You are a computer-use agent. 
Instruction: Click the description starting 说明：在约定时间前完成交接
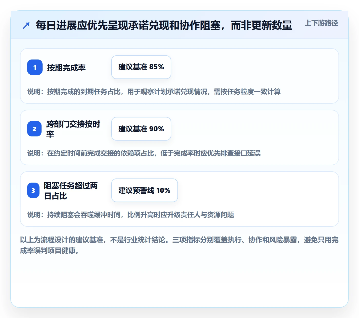(144, 153)
